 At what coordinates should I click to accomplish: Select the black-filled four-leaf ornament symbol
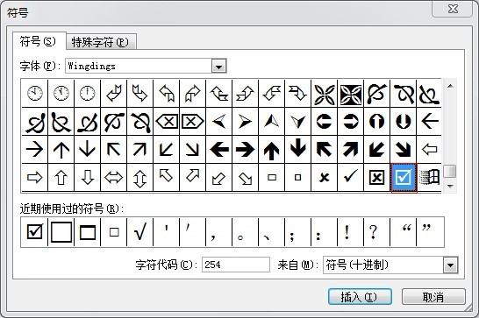(350, 94)
